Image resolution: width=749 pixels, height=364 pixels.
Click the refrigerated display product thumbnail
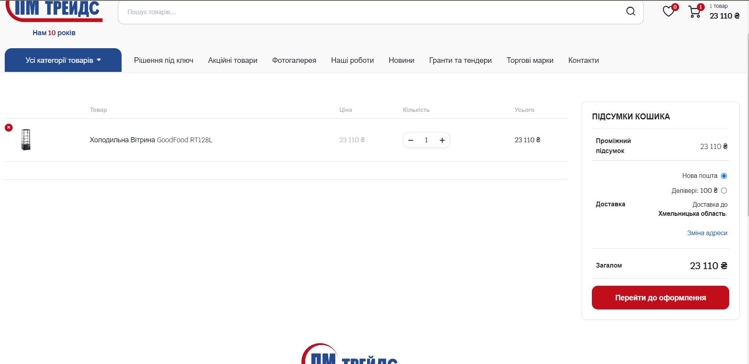click(x=26, y=140)
